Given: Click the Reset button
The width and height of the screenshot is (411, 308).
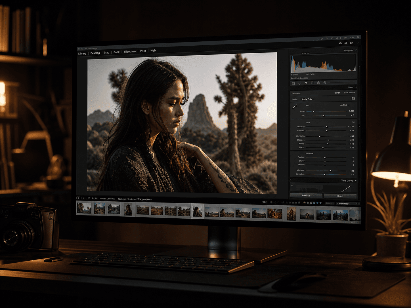Looking at the screenshot, I should tap(340, 196).
